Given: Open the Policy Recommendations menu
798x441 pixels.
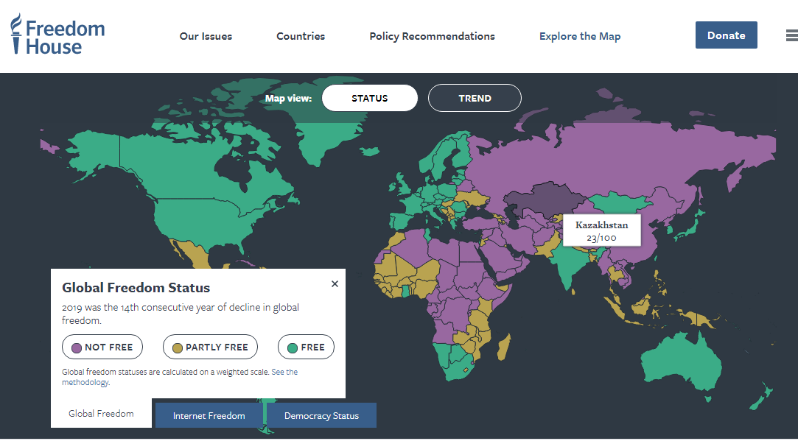Looking at the screenshot, I should coord(432,36).
